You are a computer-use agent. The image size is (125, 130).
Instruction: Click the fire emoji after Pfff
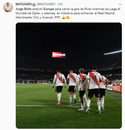68,17
